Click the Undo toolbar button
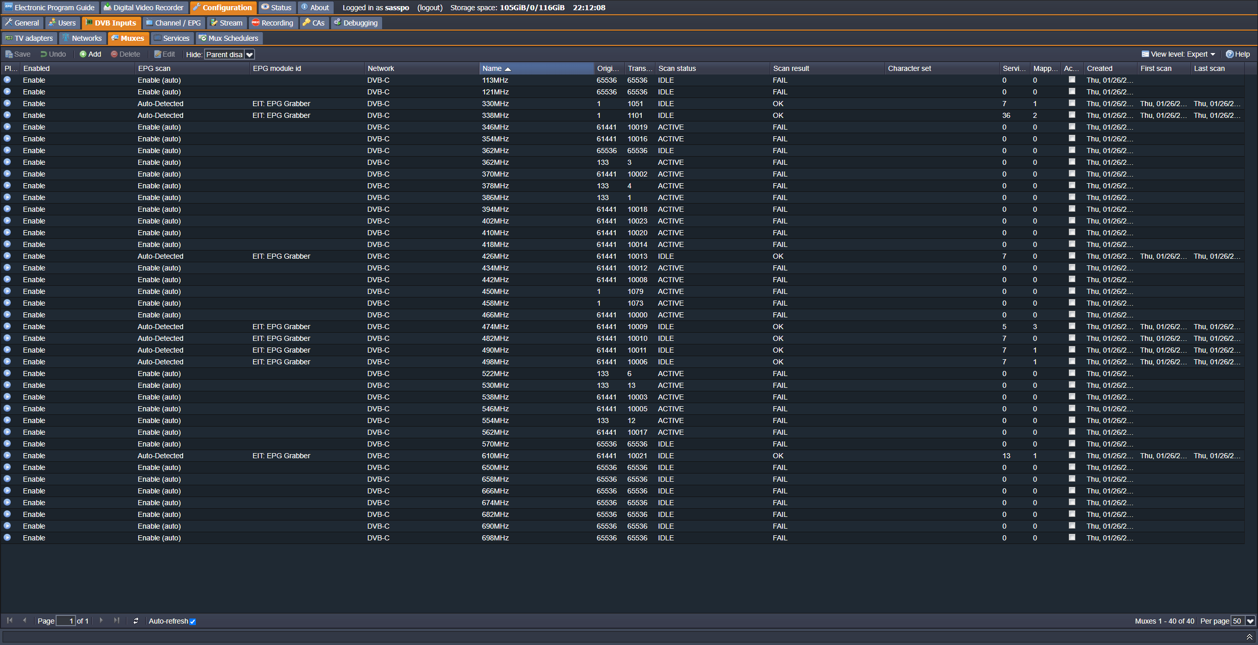The image size is (1258, 645). [x=53, y=54]
